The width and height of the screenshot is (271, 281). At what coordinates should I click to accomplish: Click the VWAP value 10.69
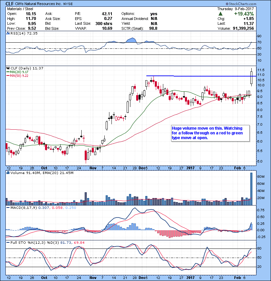[107, 28]
